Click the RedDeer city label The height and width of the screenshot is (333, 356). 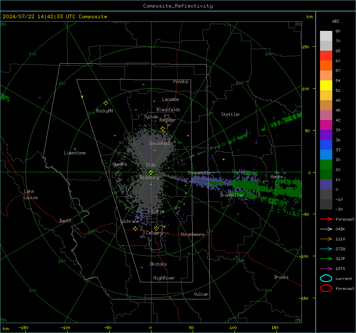pyautogui.click(x=168, y=120)
